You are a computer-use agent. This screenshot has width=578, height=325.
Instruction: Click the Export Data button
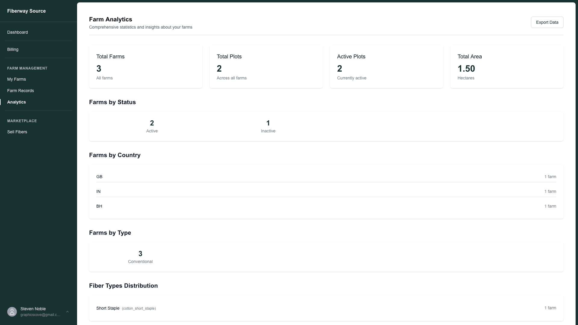[547, 22]
